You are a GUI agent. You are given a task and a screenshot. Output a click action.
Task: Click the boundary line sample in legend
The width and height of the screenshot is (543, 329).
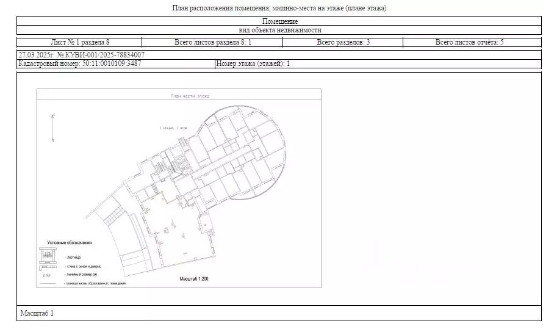pyautogui.click(x=49, y=284)
